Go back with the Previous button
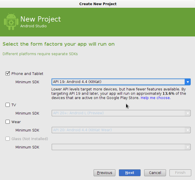The width and height of the screenshot is (195, 180). [x=104, y=173]
